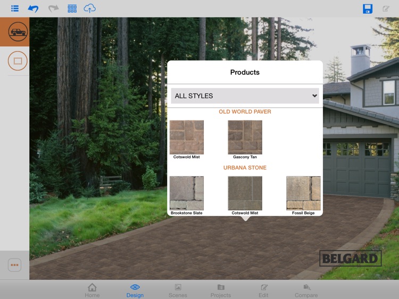Click the OLD WORLD PAVER heading
Image resolution: width=399 pixels, height=299 pixels.
pos(245,112)
